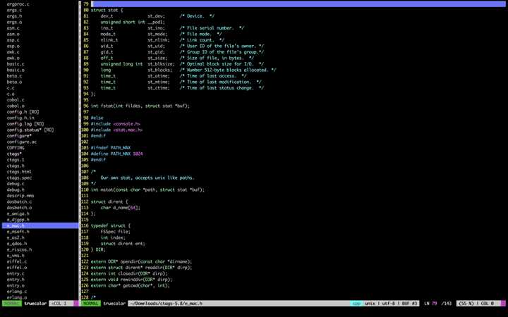The width and height of the screenshot is (508, 317).
Task: Click the BUF #3 buffer indicator
Action: point(409,304)
